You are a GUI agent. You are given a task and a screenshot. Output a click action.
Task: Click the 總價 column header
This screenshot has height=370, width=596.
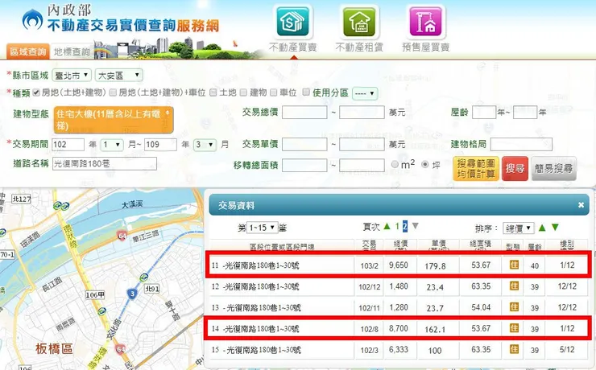coord(400,245)
